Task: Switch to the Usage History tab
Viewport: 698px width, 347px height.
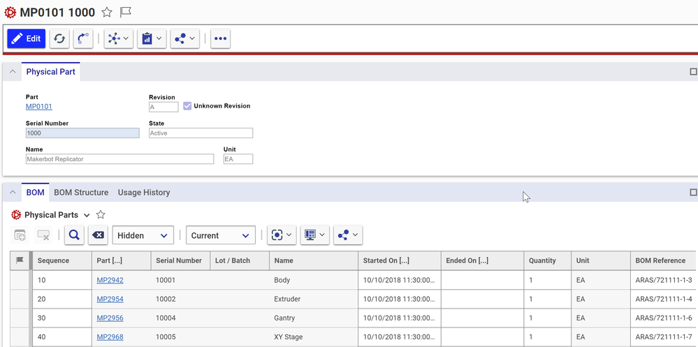Action: tap(144, 193)
